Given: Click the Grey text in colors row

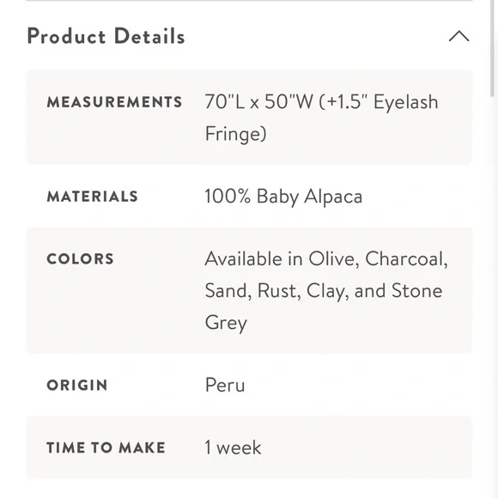Looking at the screenshot, I should point(226,323).
